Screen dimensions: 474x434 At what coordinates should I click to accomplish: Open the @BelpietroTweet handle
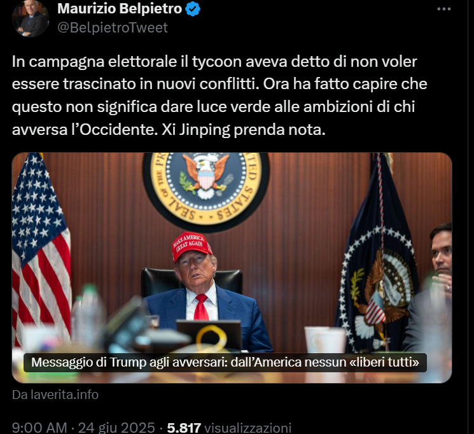click(x=113, y=27)
